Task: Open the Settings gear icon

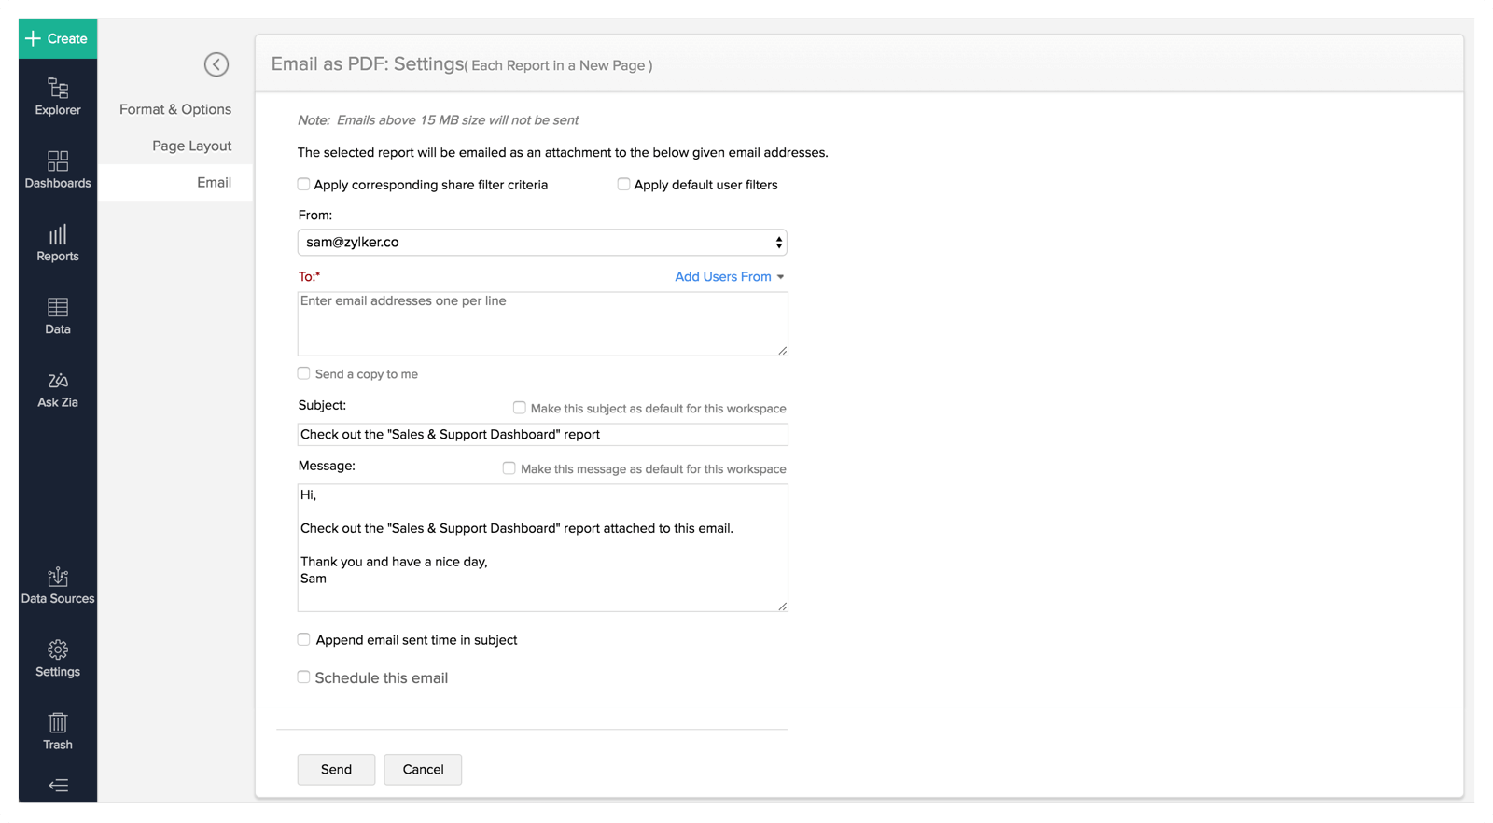Action: 58,650
